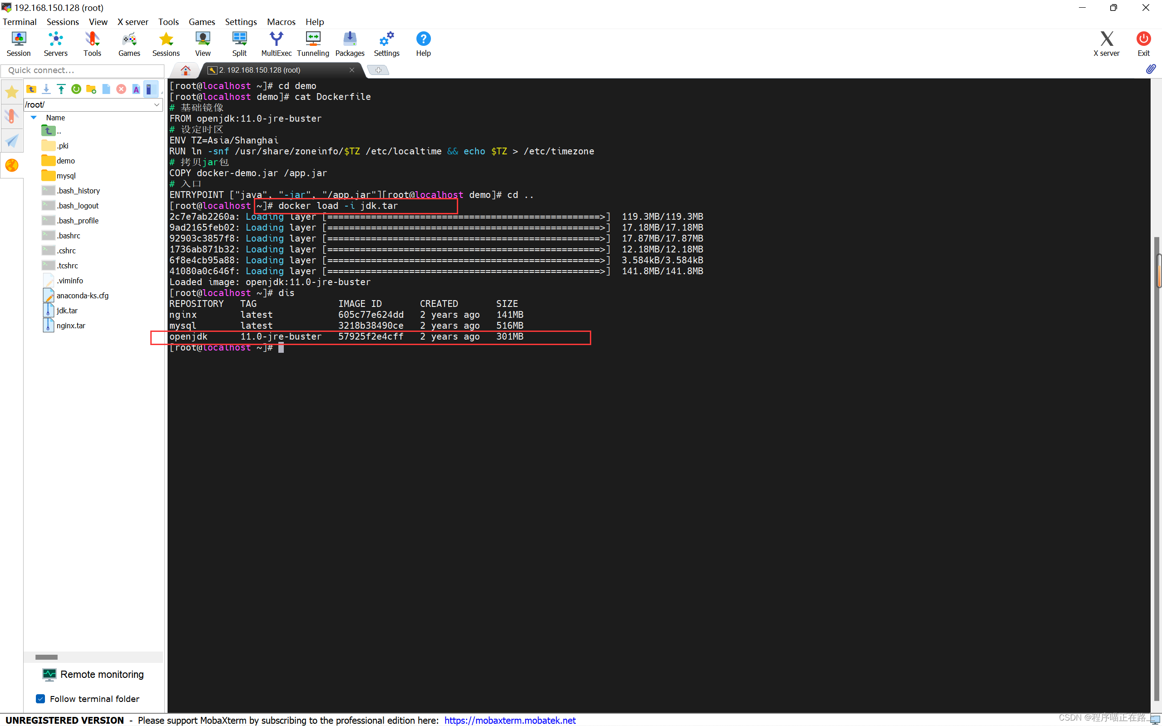The image size is (1162, 726).
Task: Click Remote monitoring button
Action: pyautogui.click(x=93, y=675)
